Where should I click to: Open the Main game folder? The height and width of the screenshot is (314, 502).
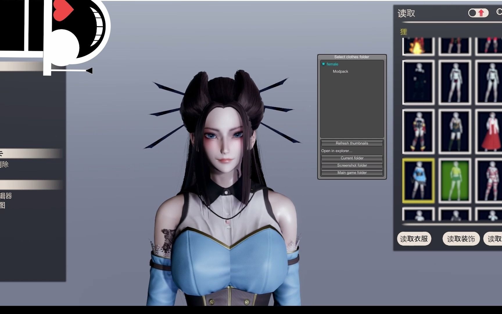pos(352,173)
